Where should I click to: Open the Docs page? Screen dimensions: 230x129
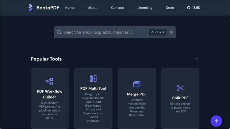coord(170,8)
